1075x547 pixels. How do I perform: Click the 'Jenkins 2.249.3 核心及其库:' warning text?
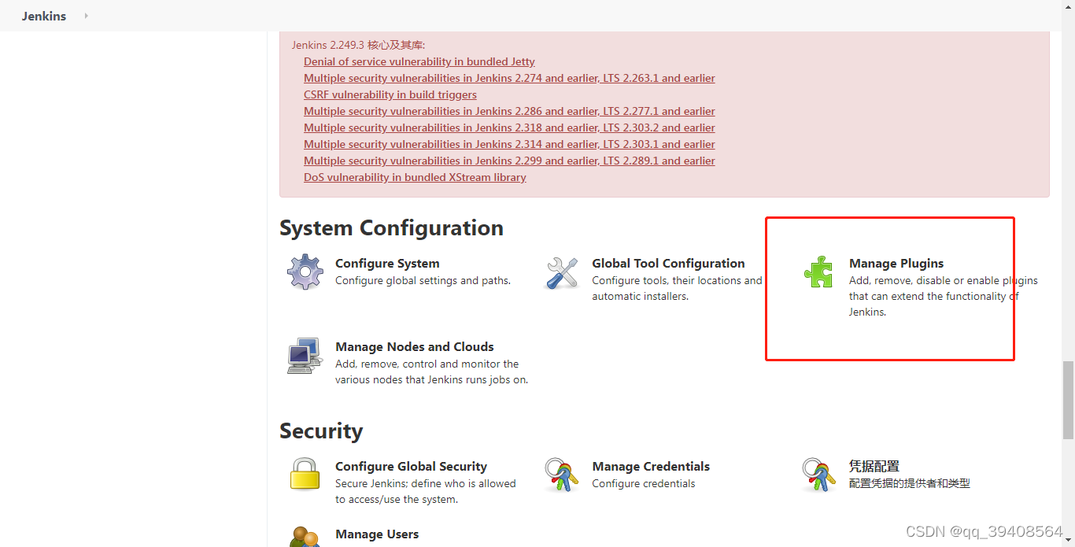pos(358,45)
